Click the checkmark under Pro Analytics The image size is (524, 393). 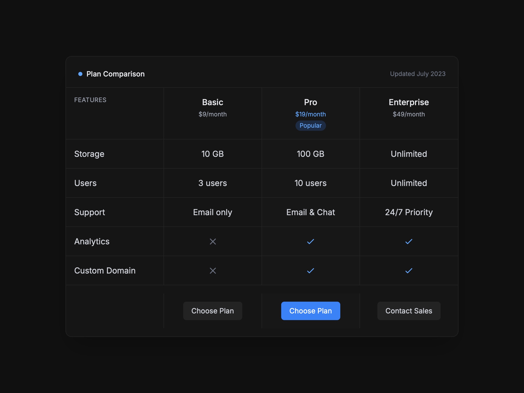point(310,241)
